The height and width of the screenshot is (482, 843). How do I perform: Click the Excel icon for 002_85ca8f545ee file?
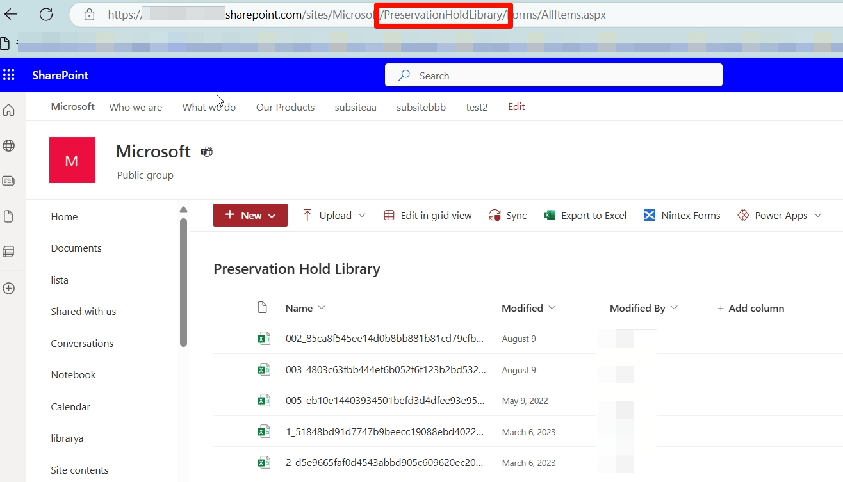pyautogui.click(x=263, y=339)
